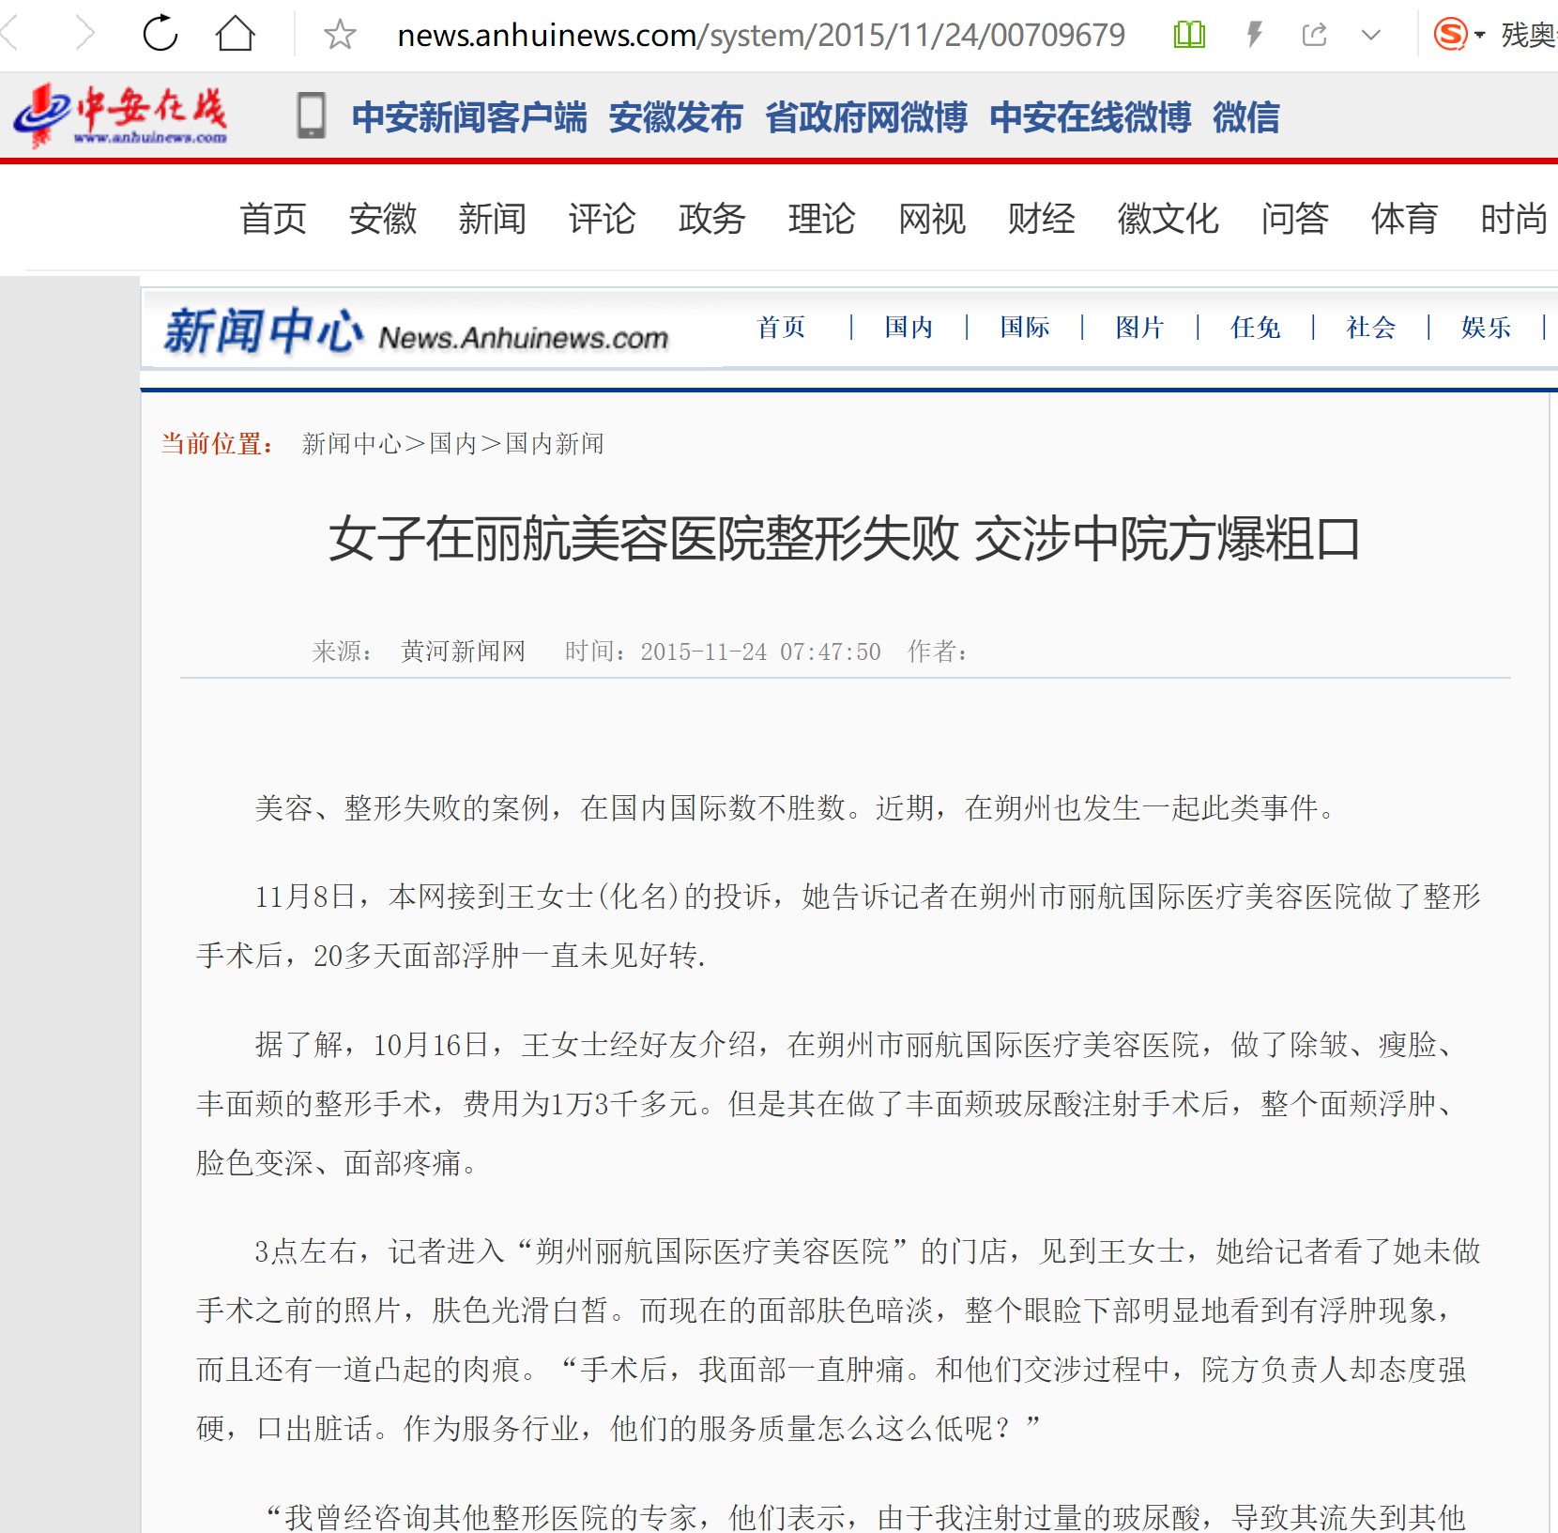Go forward with the browser forward arrow
The image size is (1558, 1533).
pyautogui.click(x=85, y=34)
